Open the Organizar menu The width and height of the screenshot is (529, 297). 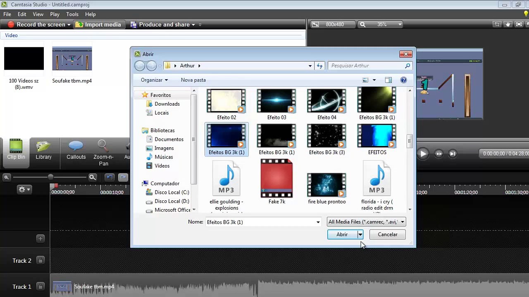click(154, 80)
